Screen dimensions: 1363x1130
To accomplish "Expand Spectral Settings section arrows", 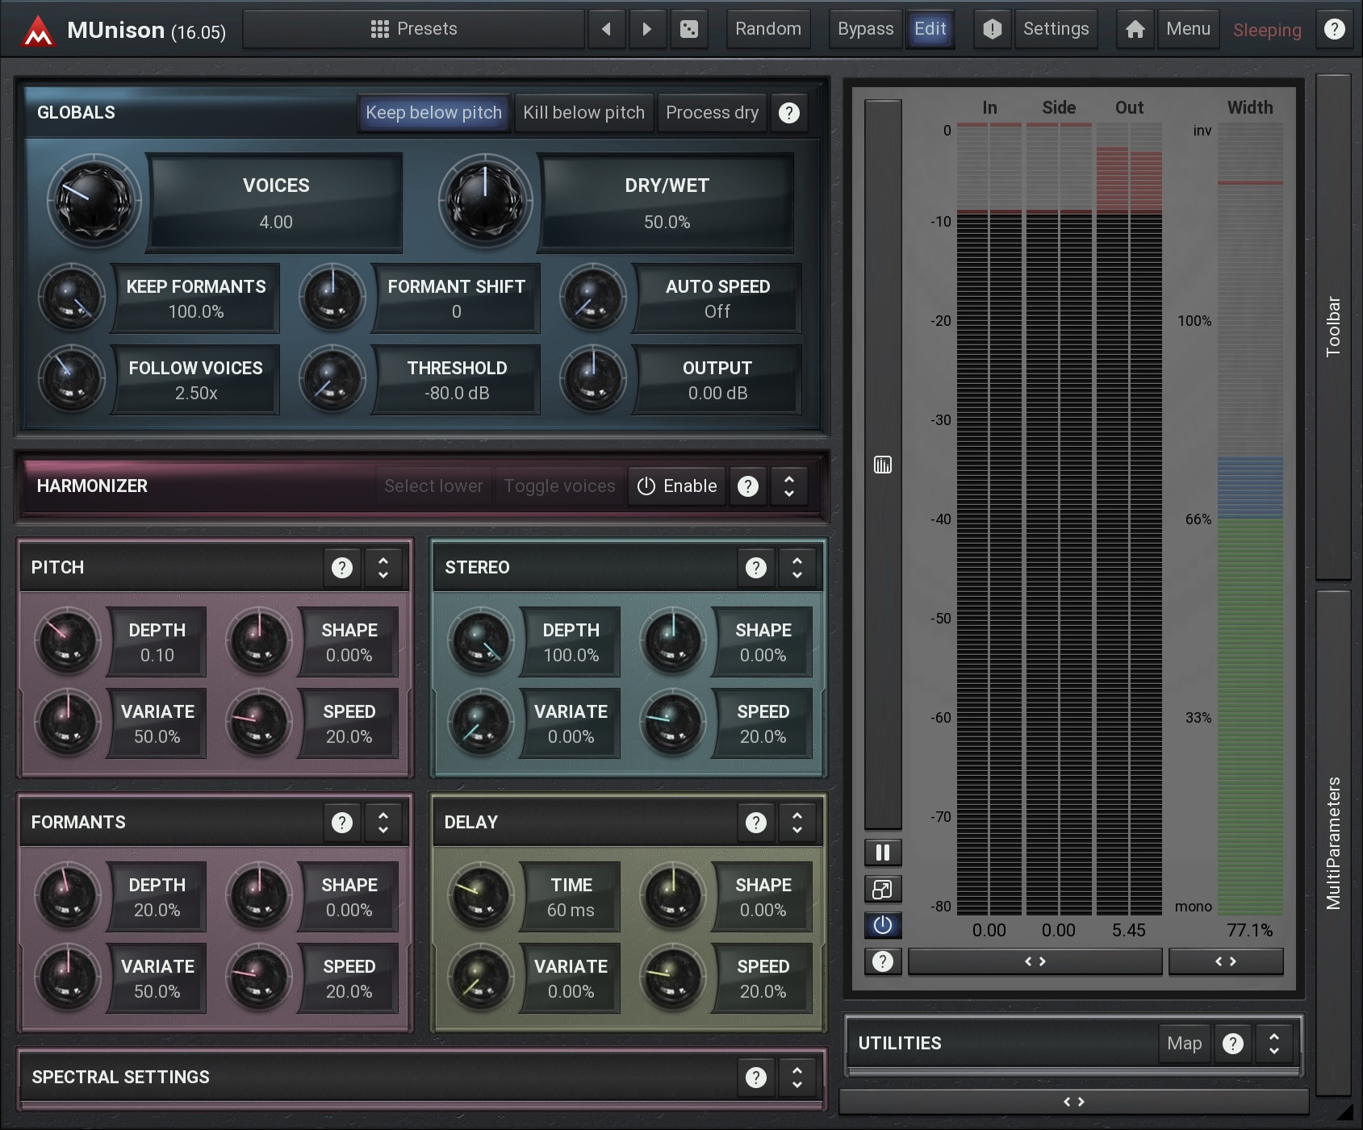I will coord(797,1078).
